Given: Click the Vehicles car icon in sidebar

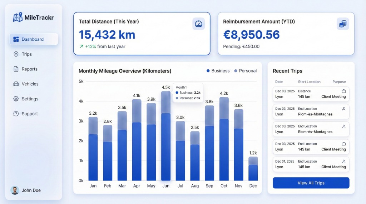Looking at the screenshot, I should (x=16, y=84).
